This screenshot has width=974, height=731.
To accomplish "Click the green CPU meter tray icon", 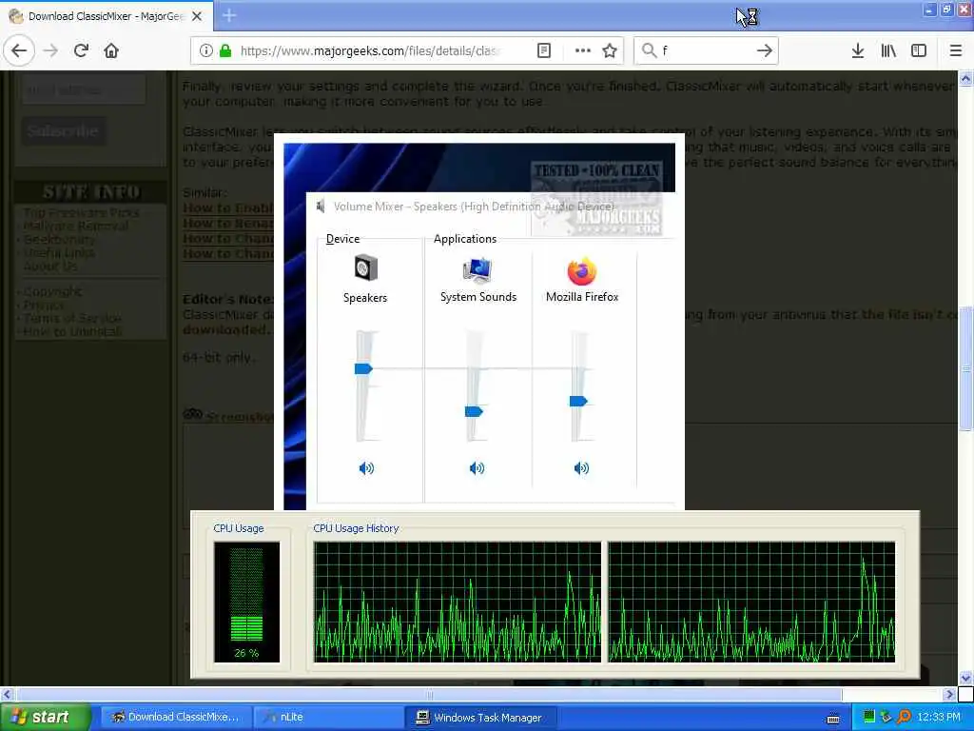I will 869,718.
